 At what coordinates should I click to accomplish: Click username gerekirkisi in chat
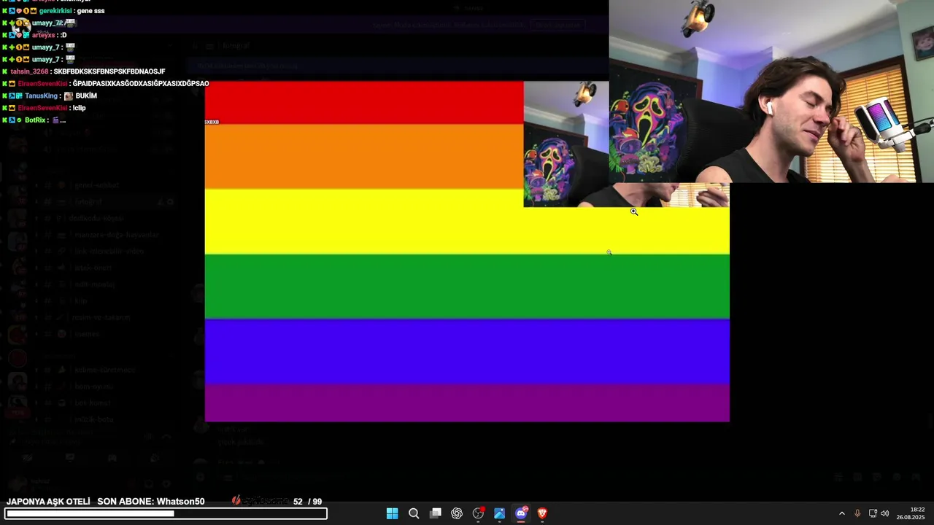55,11
